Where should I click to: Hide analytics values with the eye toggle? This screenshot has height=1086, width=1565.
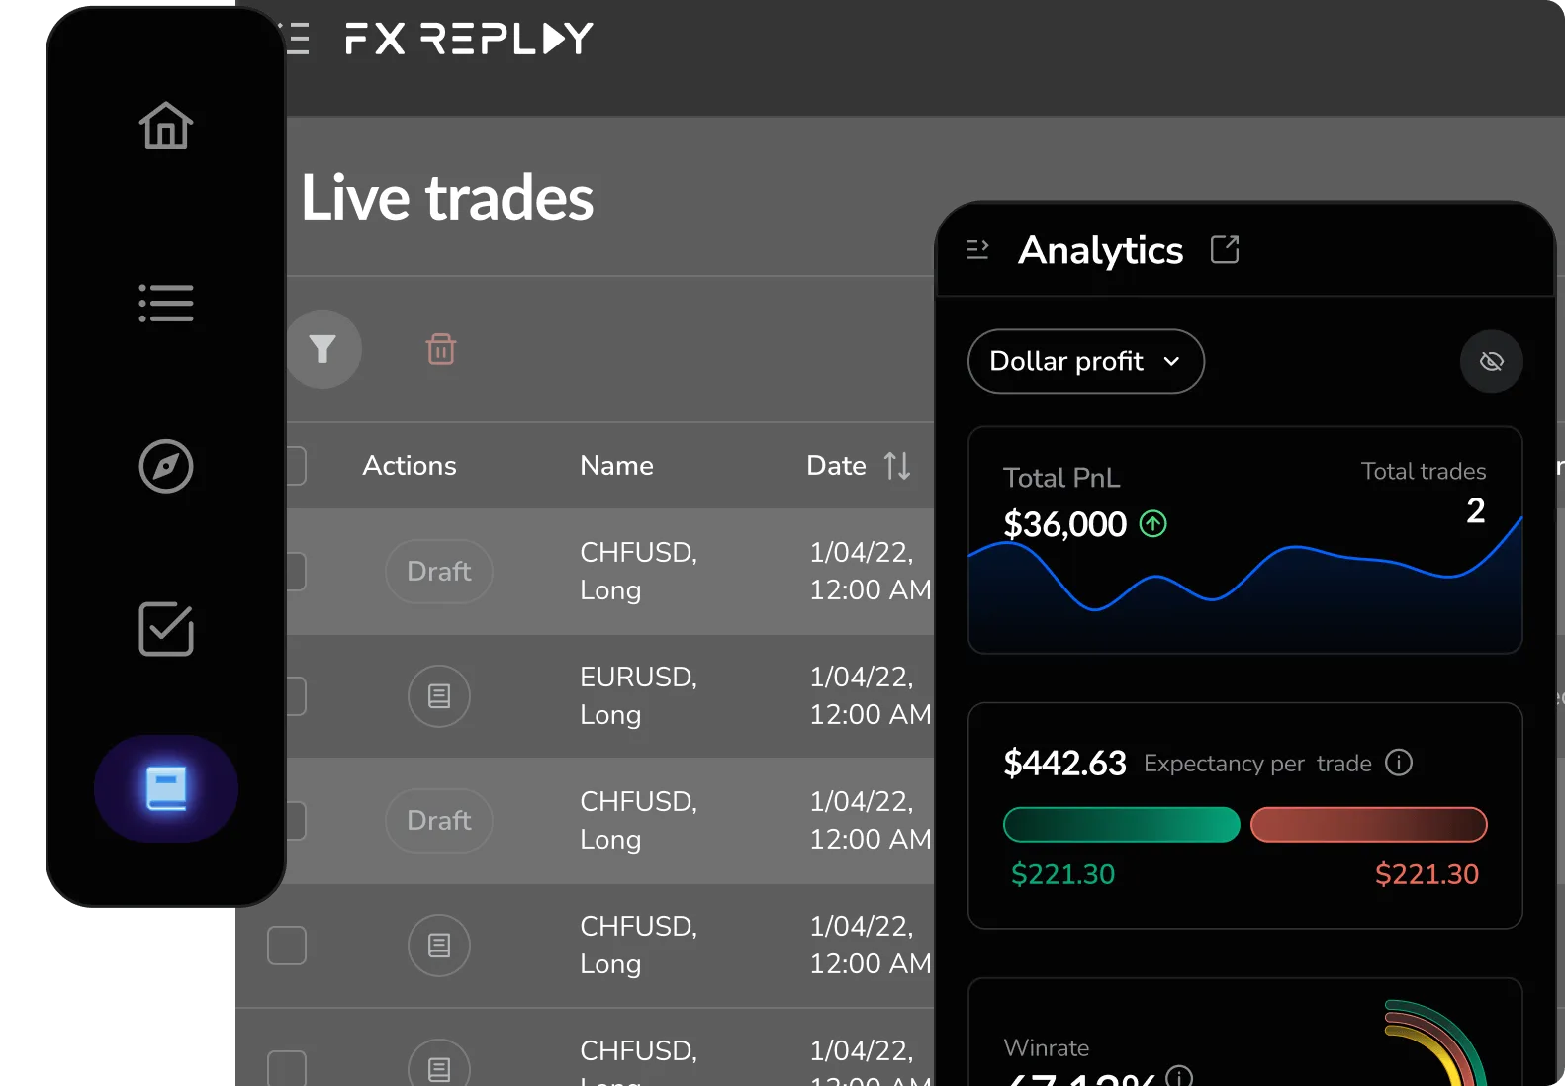[x=1491, y=361]
